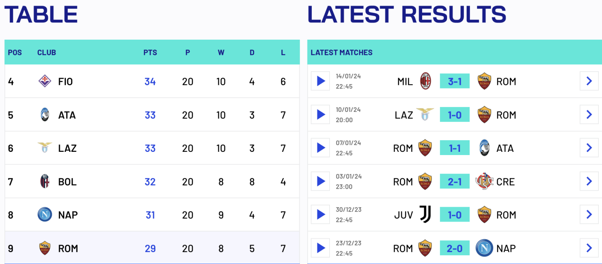Click the AC Milan crest in results

[x=425, y=81]
